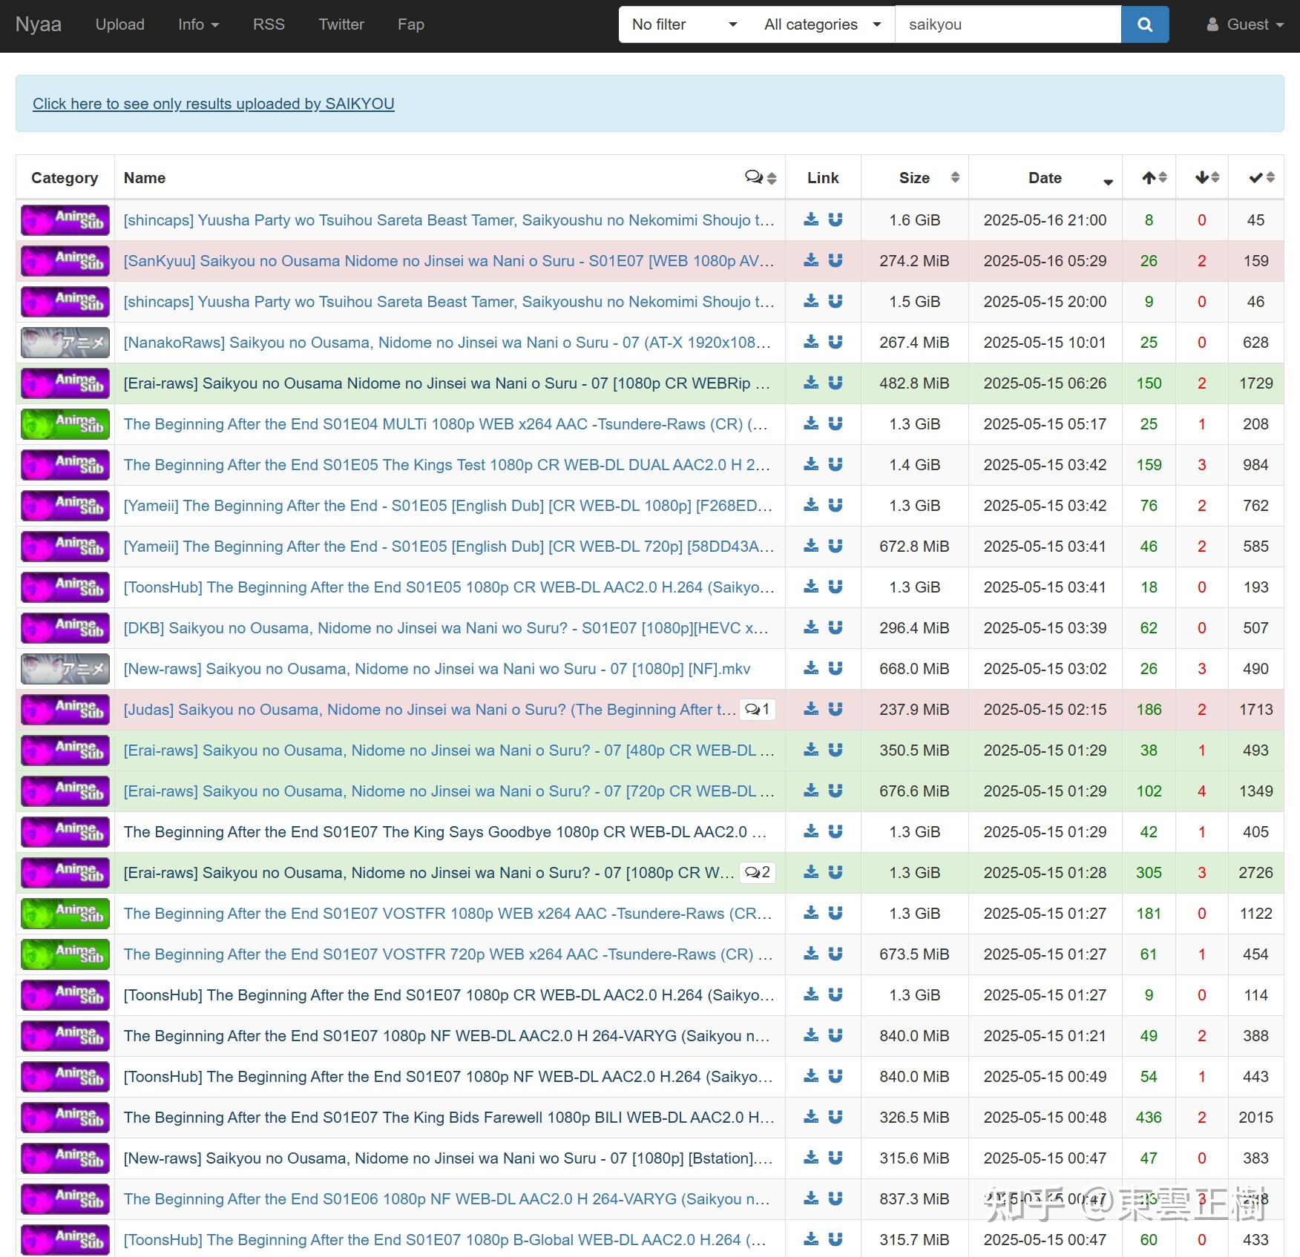Download torrent file for SanKyuu Saikyou no Ousama S01E07
1300x1257 pixels.
point(811,260)
